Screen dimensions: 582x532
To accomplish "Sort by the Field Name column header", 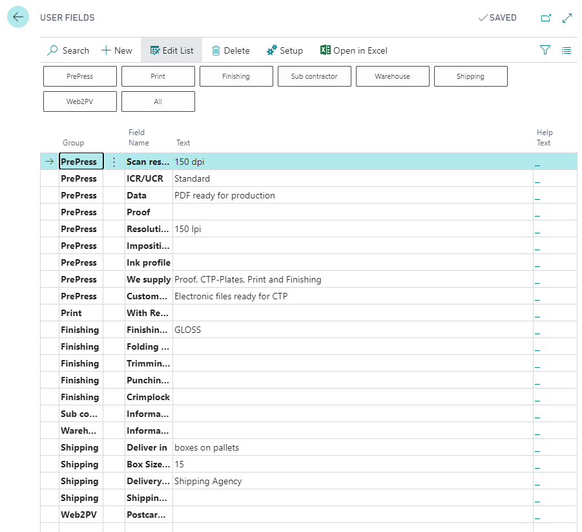I will click(138, 138).
